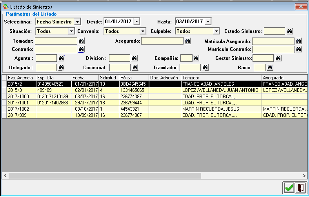Open Agente lookup binoculars
This screenshot has height=197, width=309.
tap(61, 58)
